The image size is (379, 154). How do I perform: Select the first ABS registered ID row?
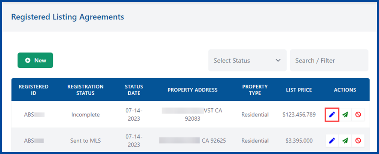click(x=34, y=115)
